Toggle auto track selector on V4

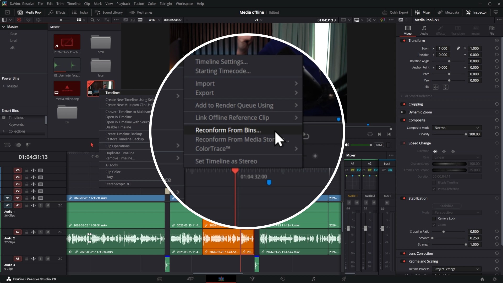[x=34, y=177]
